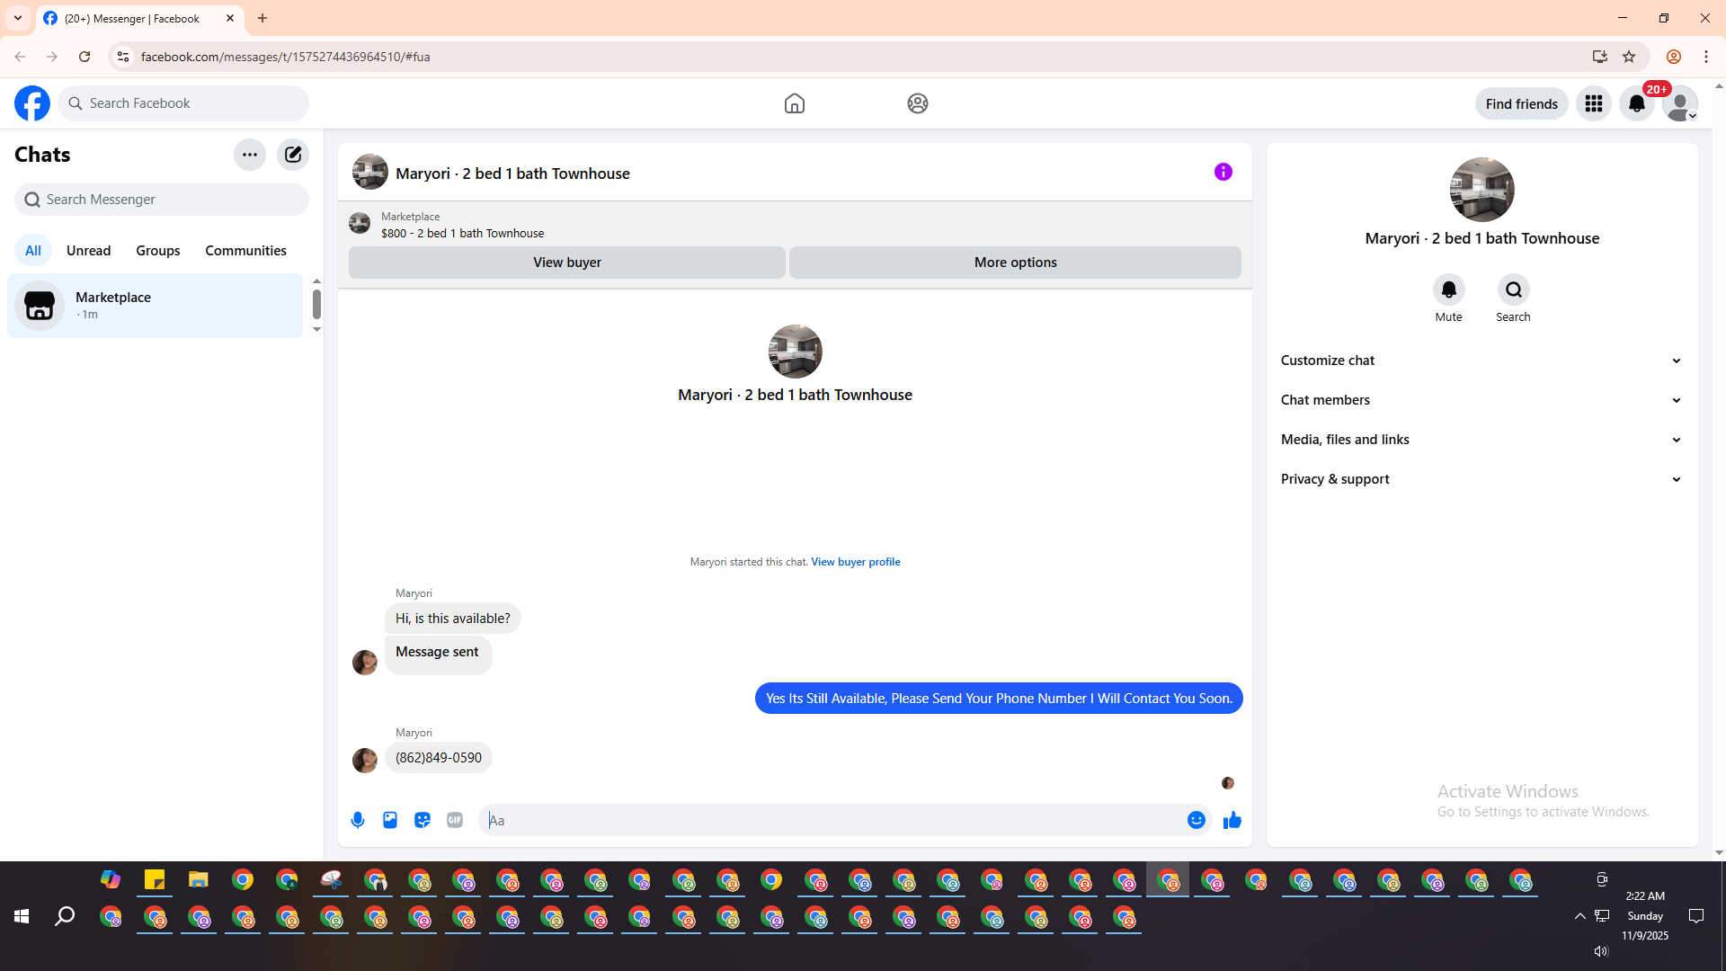Mute this Maryori conversation

click(x=1448, y=290)
